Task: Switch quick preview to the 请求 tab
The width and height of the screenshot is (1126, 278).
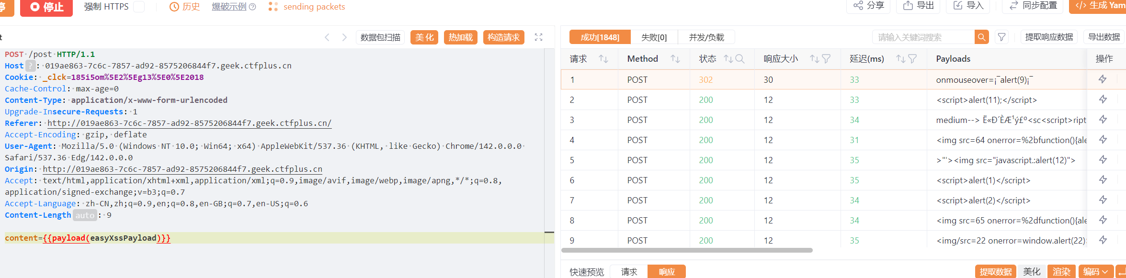Action: click(629, 271)
